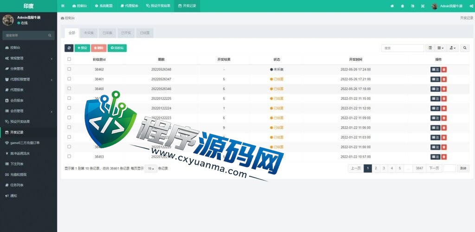Open the language switch icon in header
This screenshot has height=232, width=475.
point(412,6)
